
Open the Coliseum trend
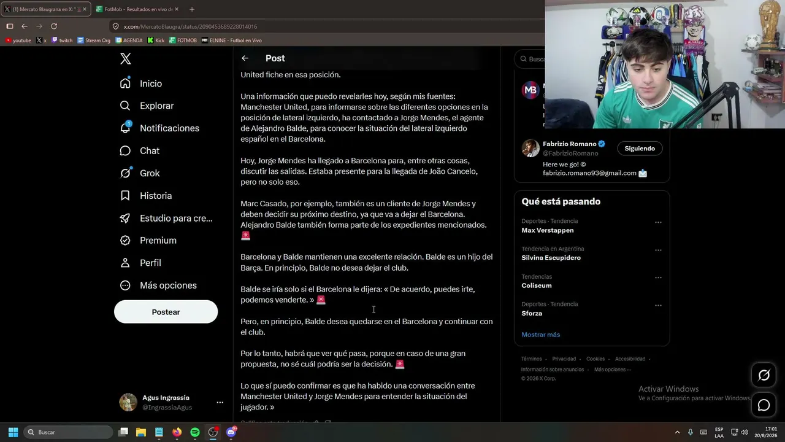[537, 285]
